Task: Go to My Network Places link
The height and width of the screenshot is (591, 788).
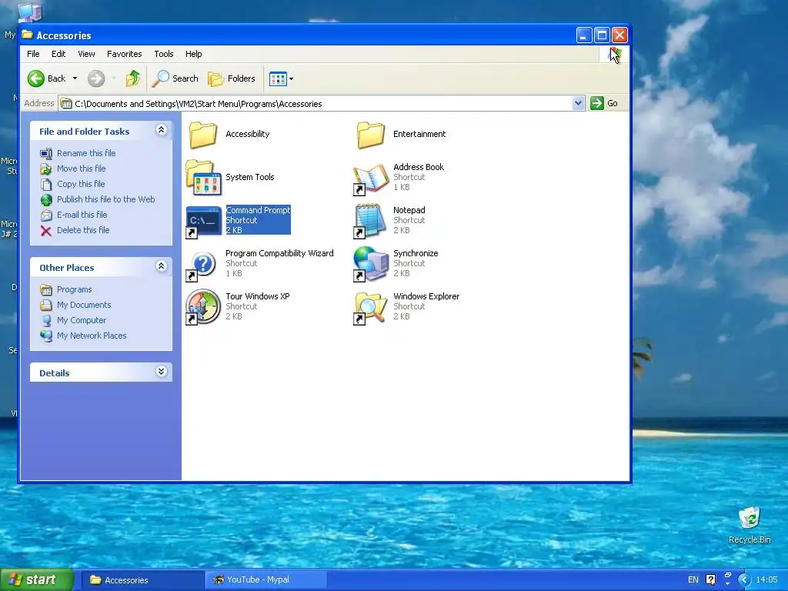Action: point(92,336)
